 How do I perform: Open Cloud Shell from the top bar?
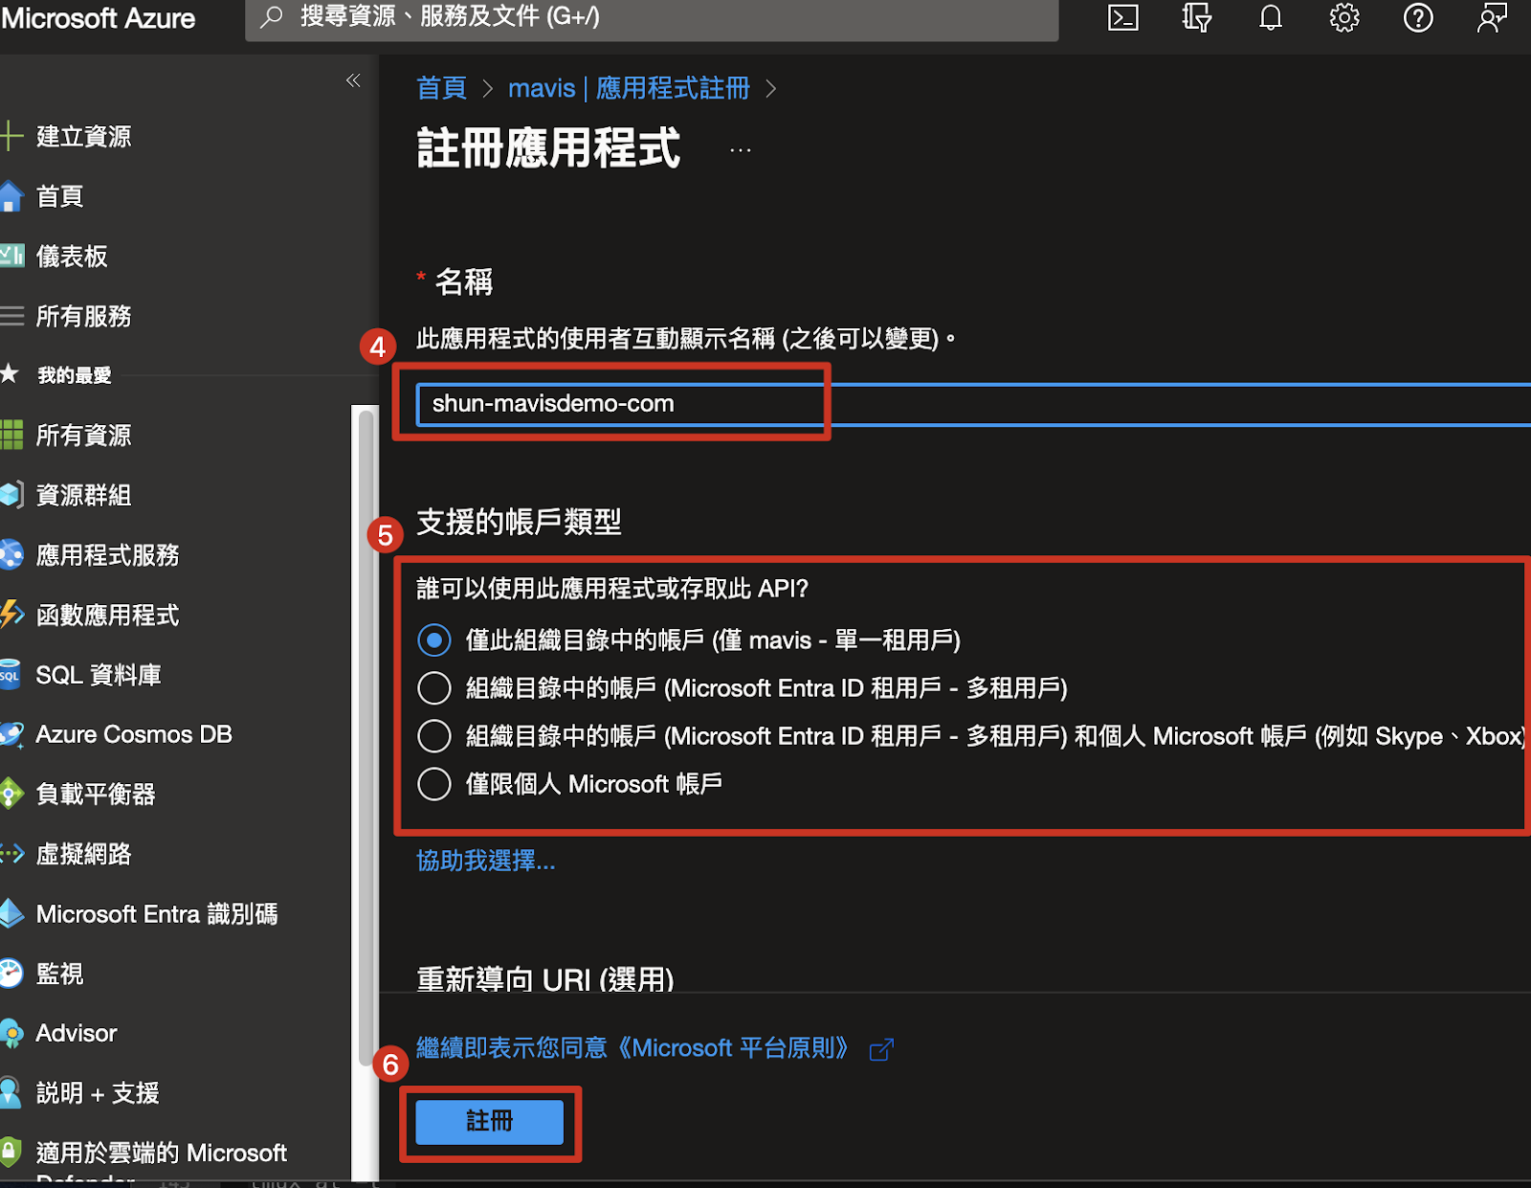tap(1122, 18)
